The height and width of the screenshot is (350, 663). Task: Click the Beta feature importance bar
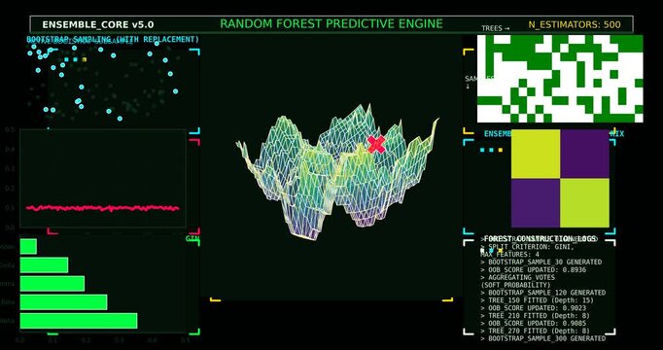(63, 302)
